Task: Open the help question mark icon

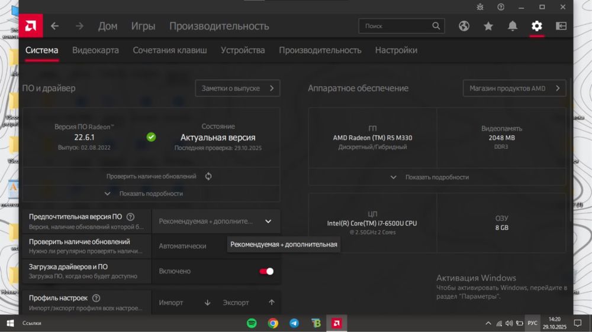Action: pyautogui.click(x=501, y=6)
